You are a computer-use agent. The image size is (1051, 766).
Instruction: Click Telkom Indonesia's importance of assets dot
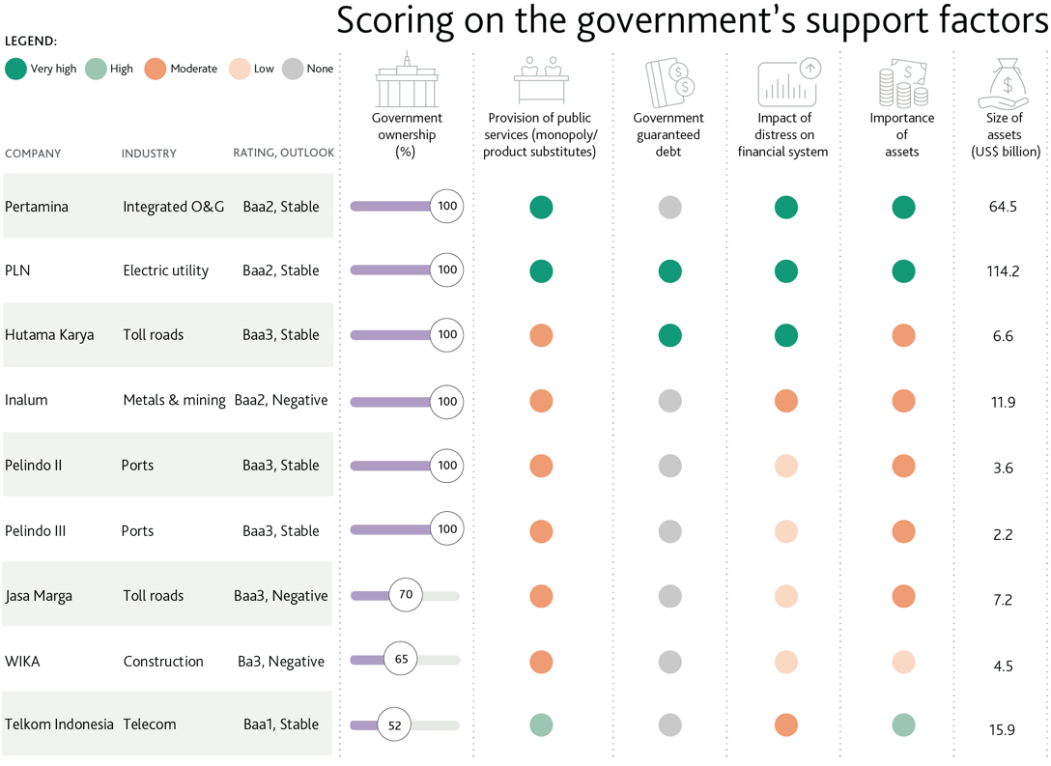(903, 724)
